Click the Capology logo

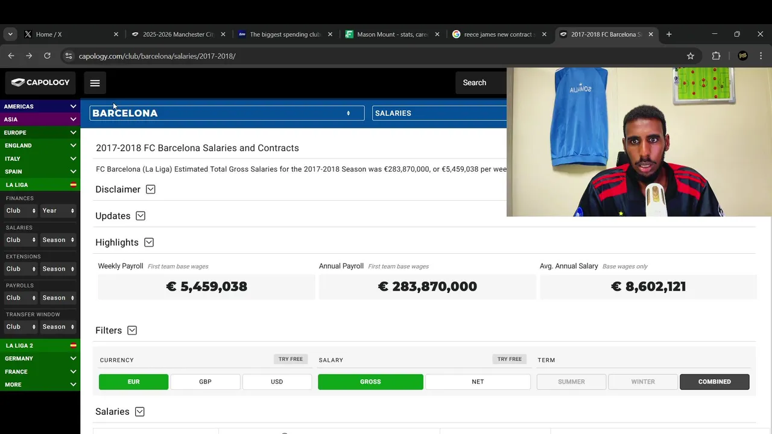click(40, 83)
